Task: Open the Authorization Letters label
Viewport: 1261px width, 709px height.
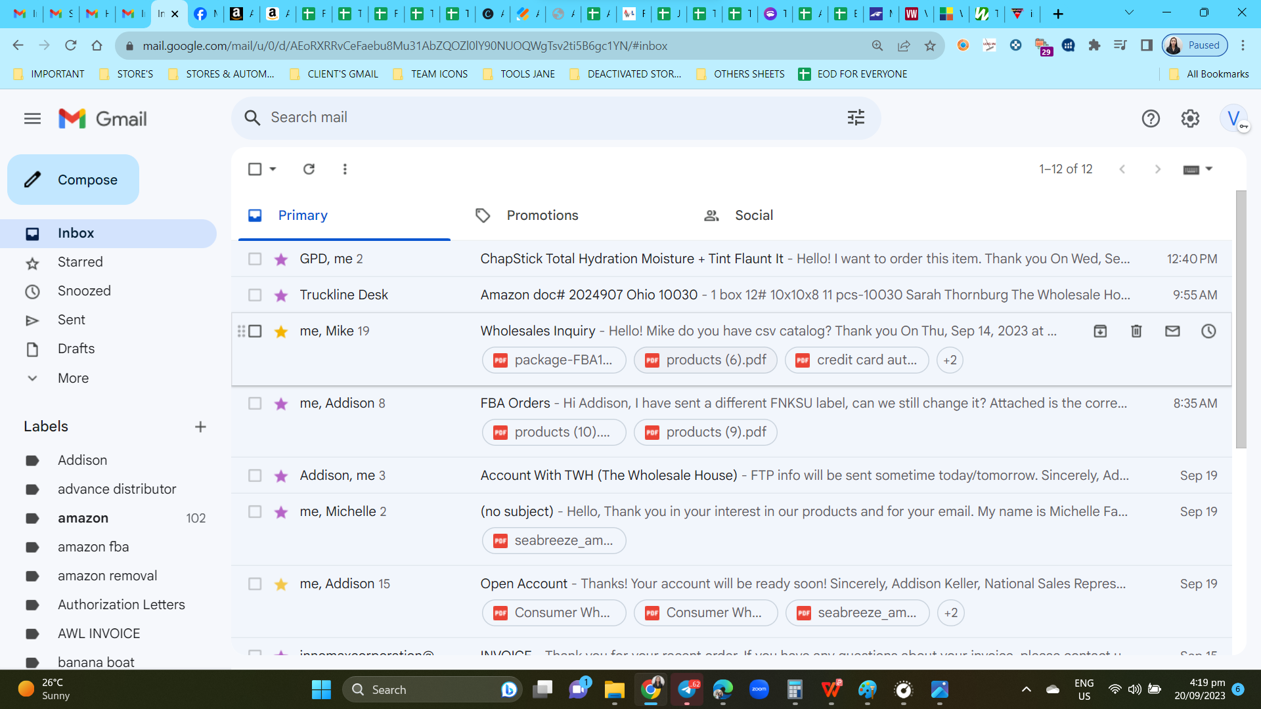Action: [122, 605]
